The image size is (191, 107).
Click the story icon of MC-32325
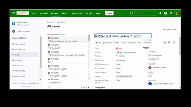tap(49, 45)
